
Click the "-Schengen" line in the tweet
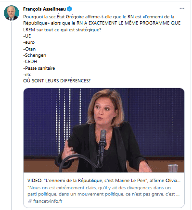(35, 55)
